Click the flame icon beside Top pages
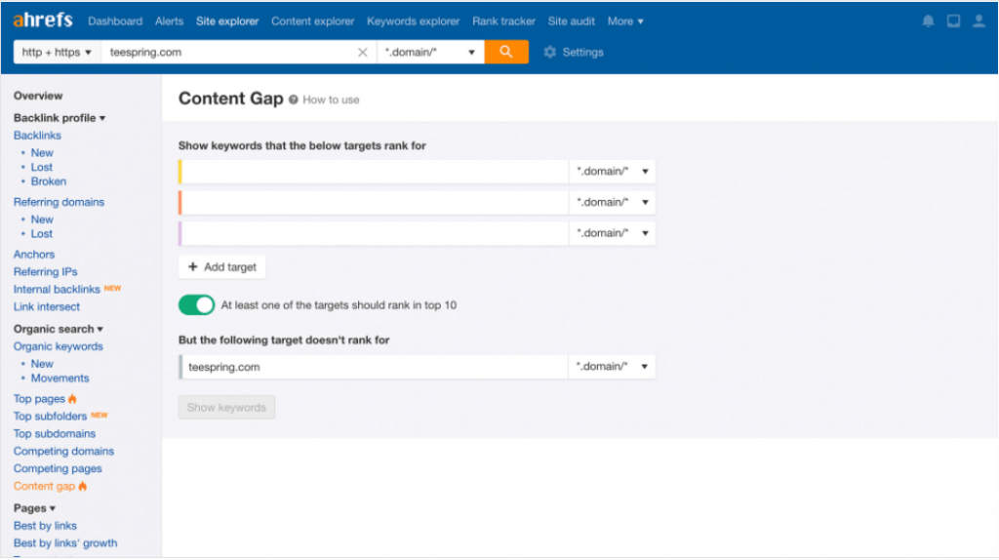This screenshot has width=999, height=560. point(72,399)
